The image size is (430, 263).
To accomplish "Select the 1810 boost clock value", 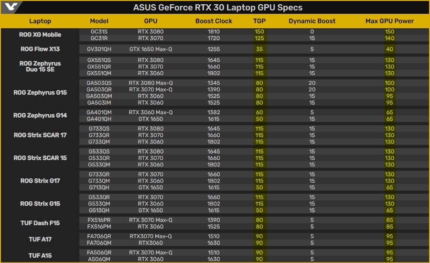I will click(x=214, y=31).
